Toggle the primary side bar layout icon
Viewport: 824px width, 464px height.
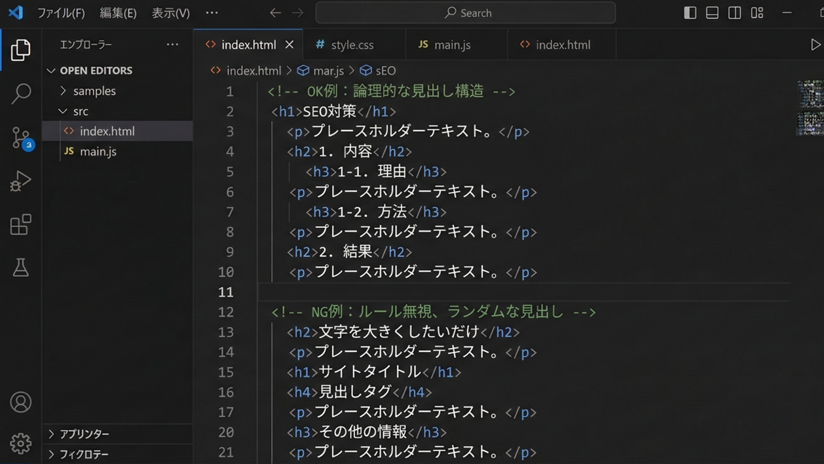(x=690, y=13)
